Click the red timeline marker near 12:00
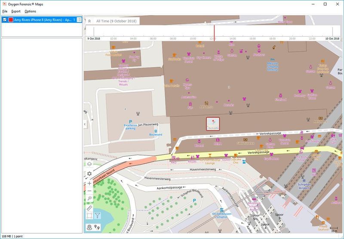344x239 pixels. [x=214, y=32]
